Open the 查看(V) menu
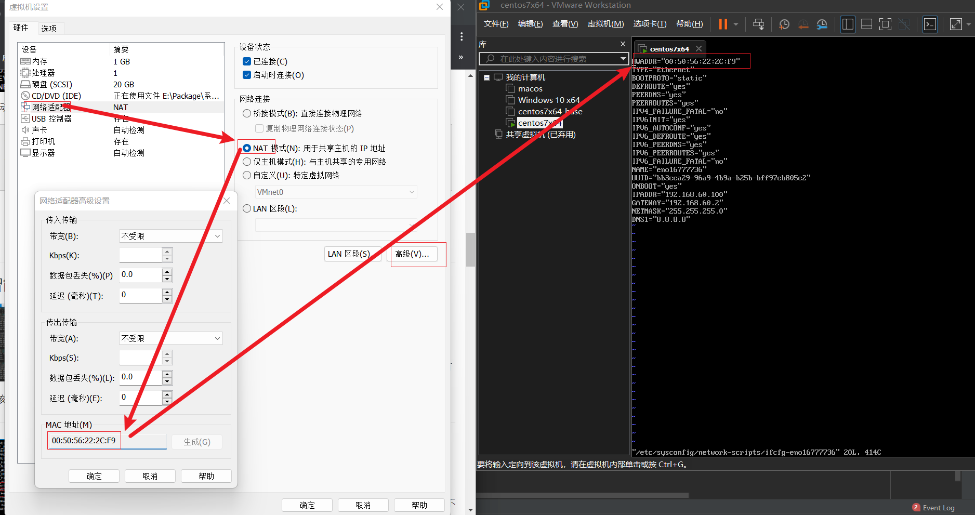This screenshot has height=515, width=975. coord(565,24)
